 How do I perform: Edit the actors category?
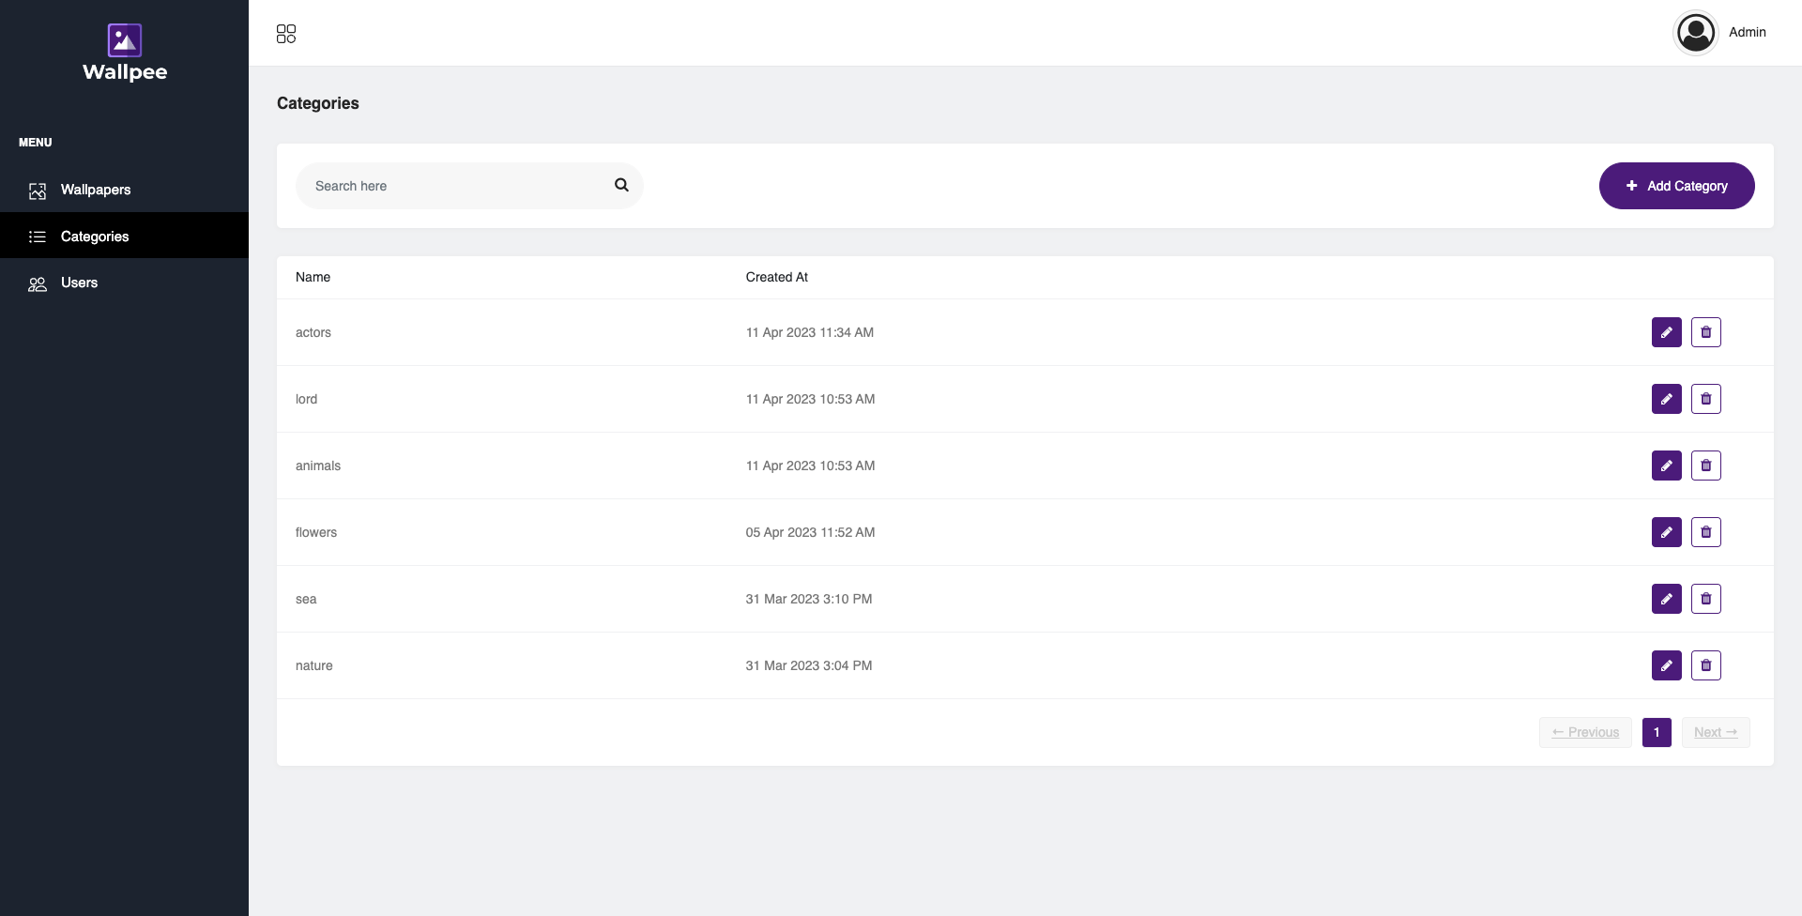(1666, 332)
